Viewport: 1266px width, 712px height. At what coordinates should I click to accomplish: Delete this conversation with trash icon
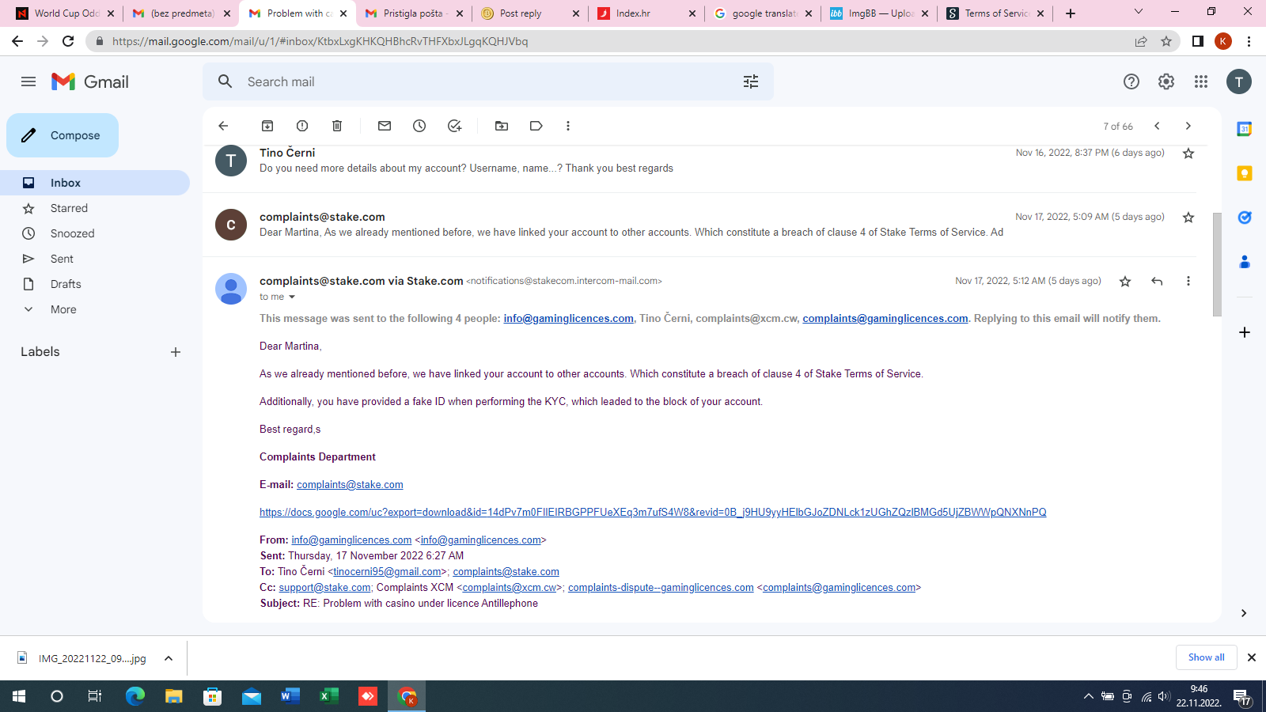[x=337, y=126]
